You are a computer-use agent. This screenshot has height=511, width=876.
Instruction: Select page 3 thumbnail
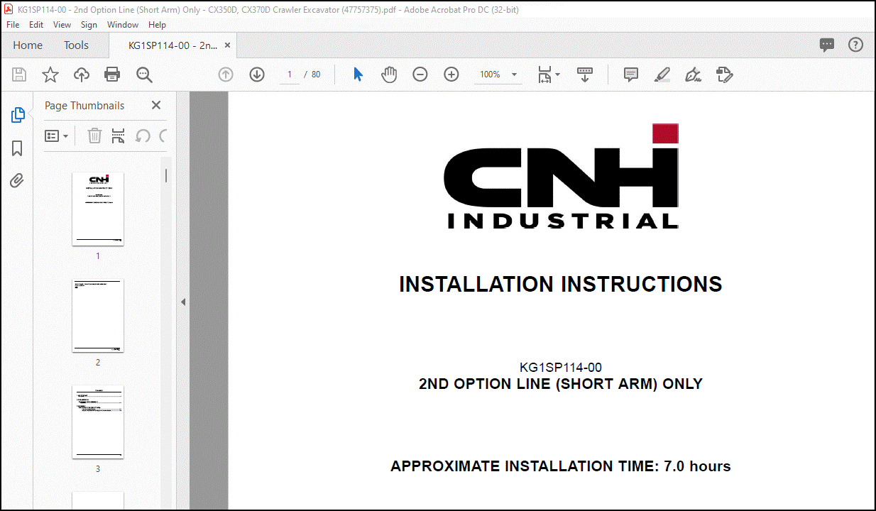click(x=98, y=422)
